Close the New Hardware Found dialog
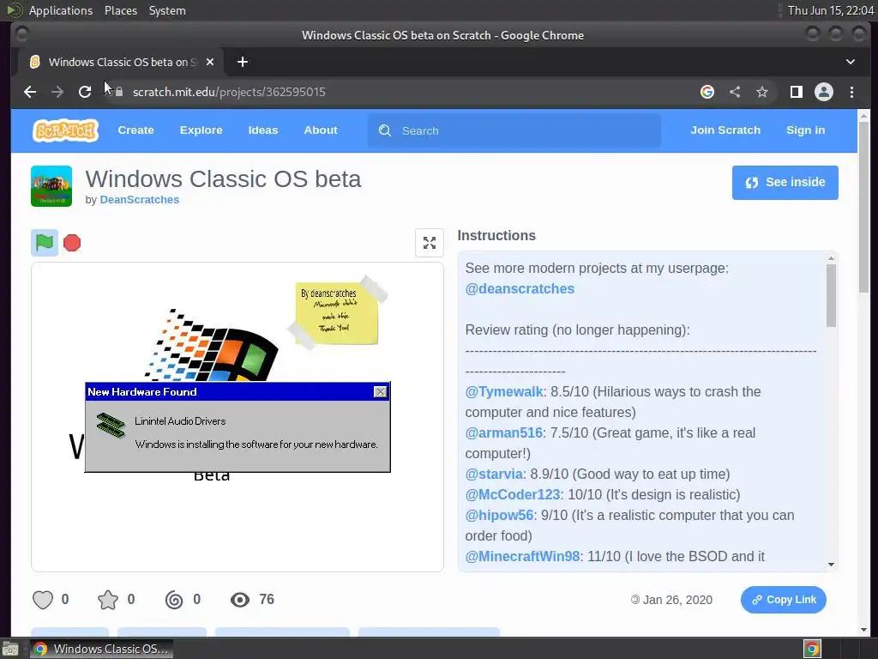 click(380, 391)
